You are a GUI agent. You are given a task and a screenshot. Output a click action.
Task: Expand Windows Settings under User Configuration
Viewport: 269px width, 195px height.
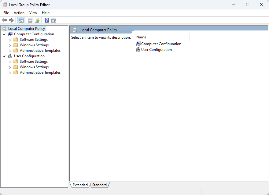point(10,67)
